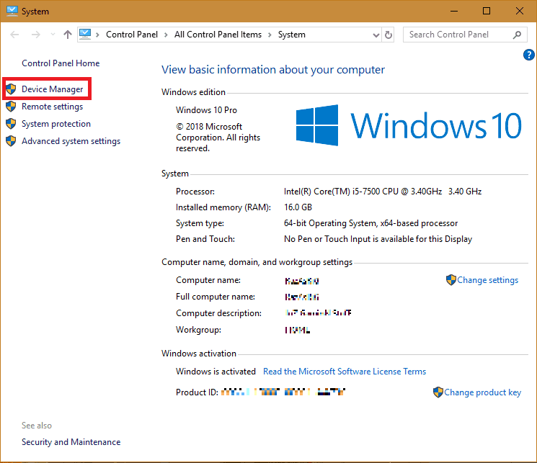Click the View basic information heading
Image resolution: width=537 pixels, height=463 pixels.
click(x=273, y=69)
